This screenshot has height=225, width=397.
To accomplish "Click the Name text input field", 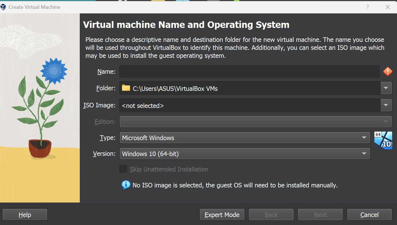I will pos(249,71).
